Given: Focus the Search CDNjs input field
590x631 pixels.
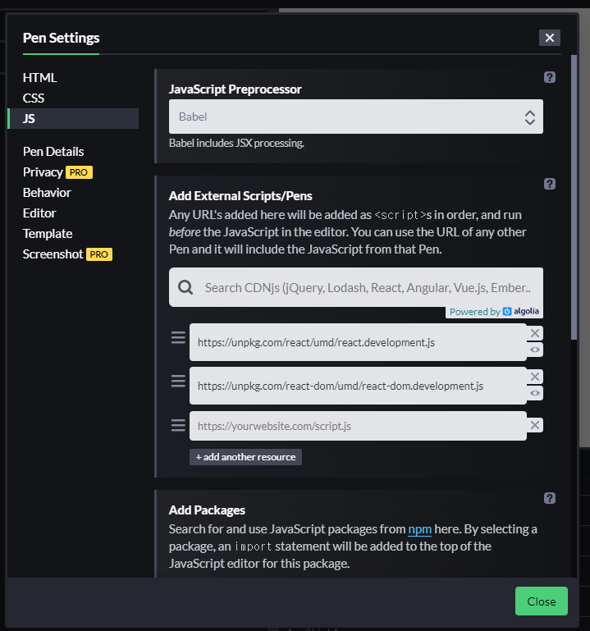Looking at the screenshot, I should tap(356, 287).
